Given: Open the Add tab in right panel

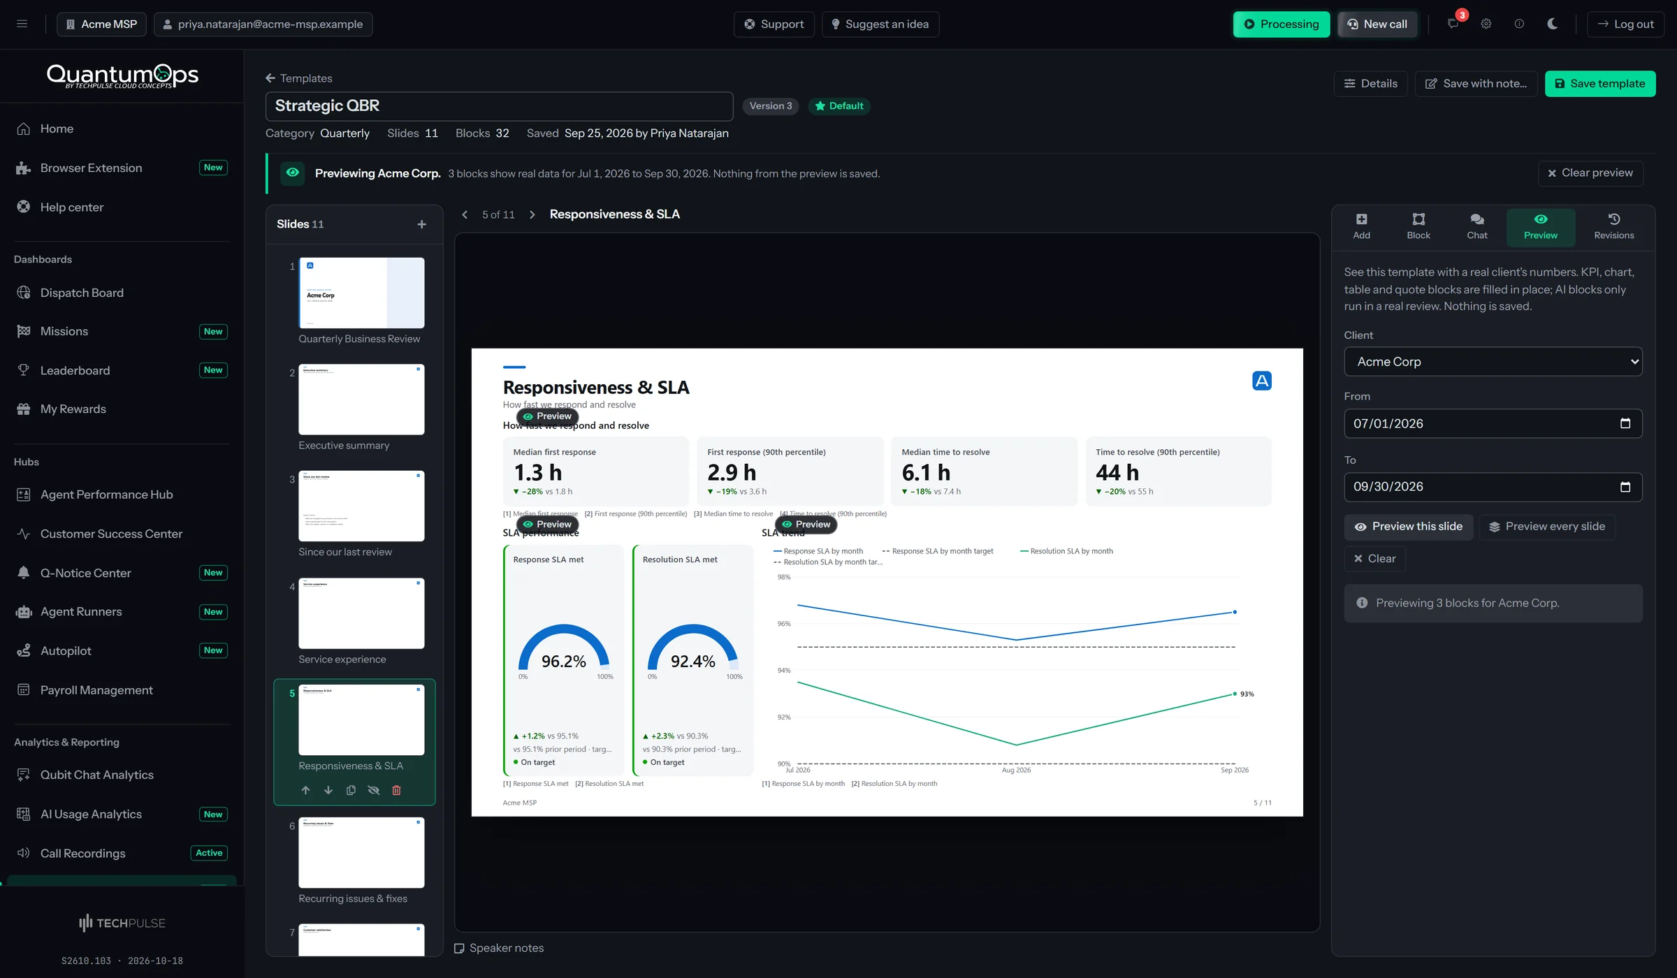Looking at the screenshot, I should point(1361,227).
